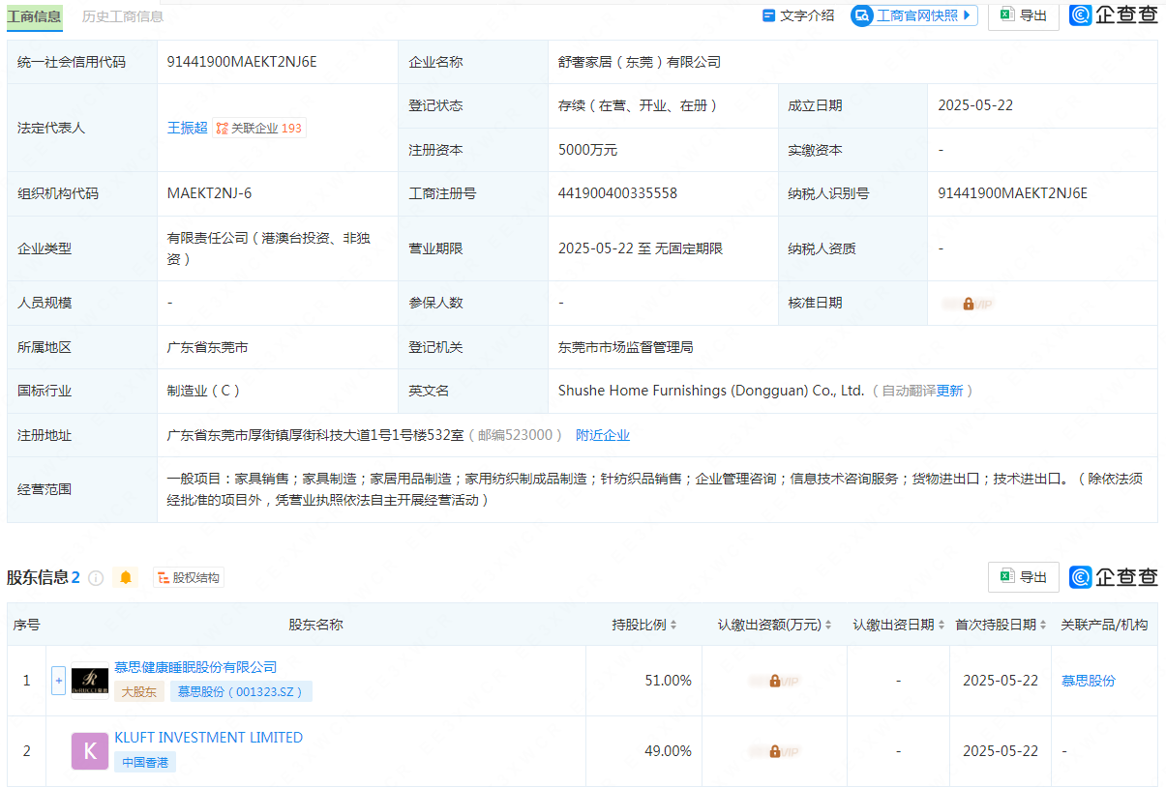Click the K avatar icon

click(90, 751)
